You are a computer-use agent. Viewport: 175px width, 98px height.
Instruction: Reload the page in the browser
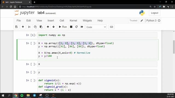[11, 7]
